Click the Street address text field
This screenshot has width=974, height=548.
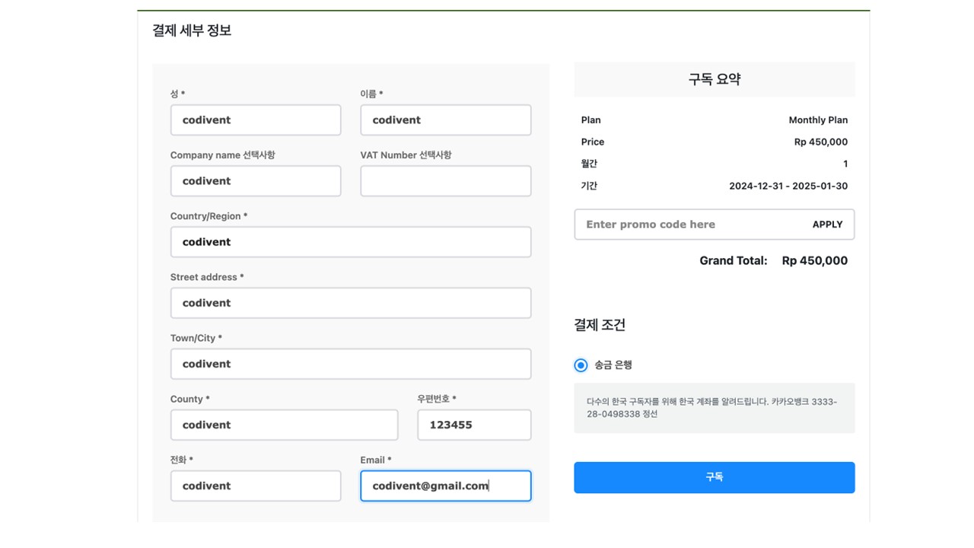click(351, 303)
